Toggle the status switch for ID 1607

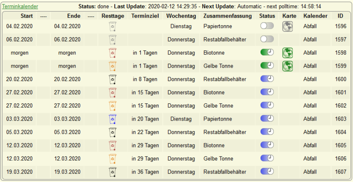click(267, 171)
